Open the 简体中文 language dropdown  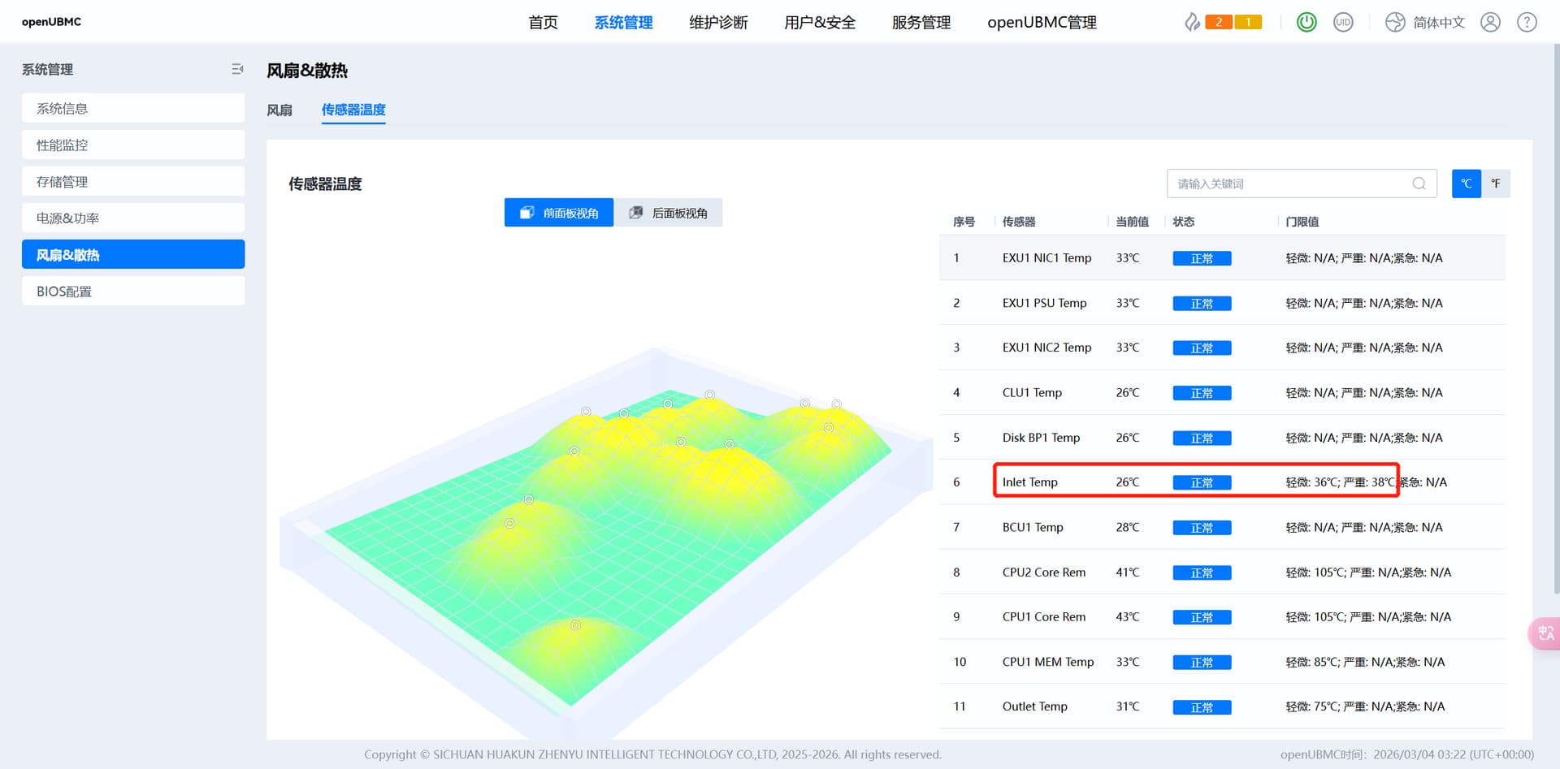[1426, 22]
